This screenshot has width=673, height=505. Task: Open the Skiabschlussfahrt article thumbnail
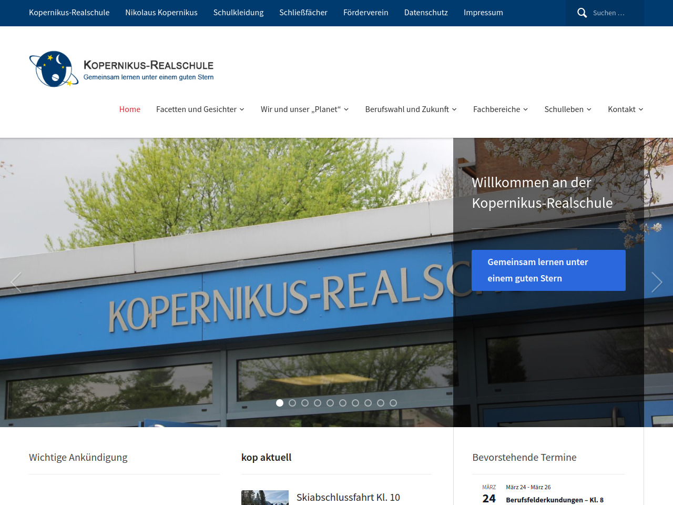pos(265,498)
